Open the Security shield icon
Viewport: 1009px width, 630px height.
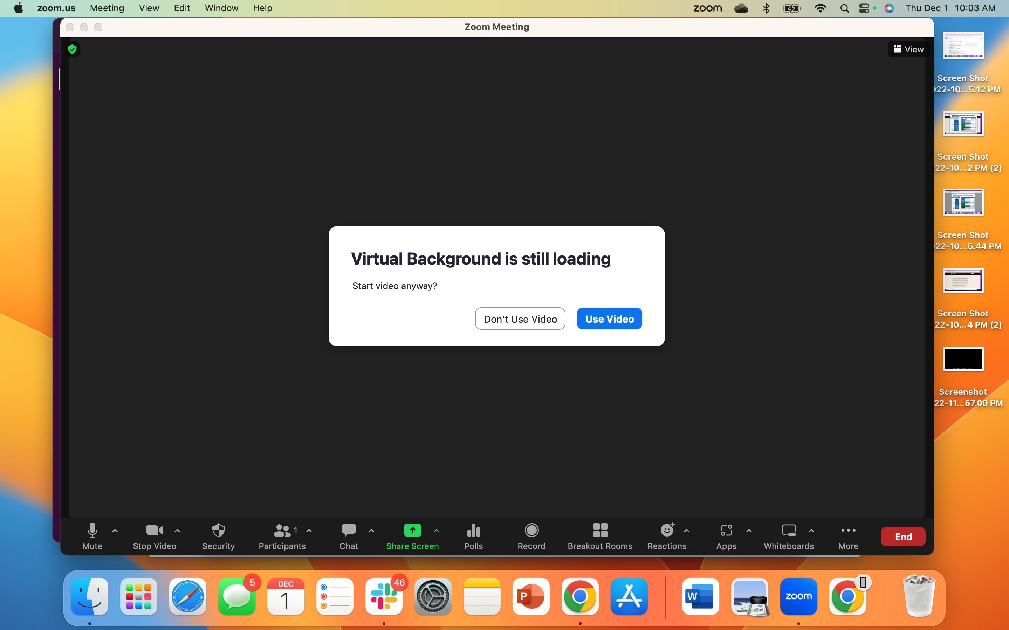coord(218,530)
